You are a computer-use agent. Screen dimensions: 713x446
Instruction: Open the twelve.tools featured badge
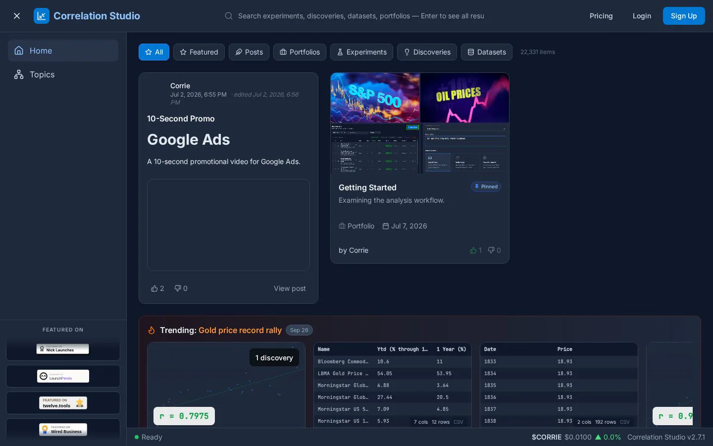(x=63, y=403)
